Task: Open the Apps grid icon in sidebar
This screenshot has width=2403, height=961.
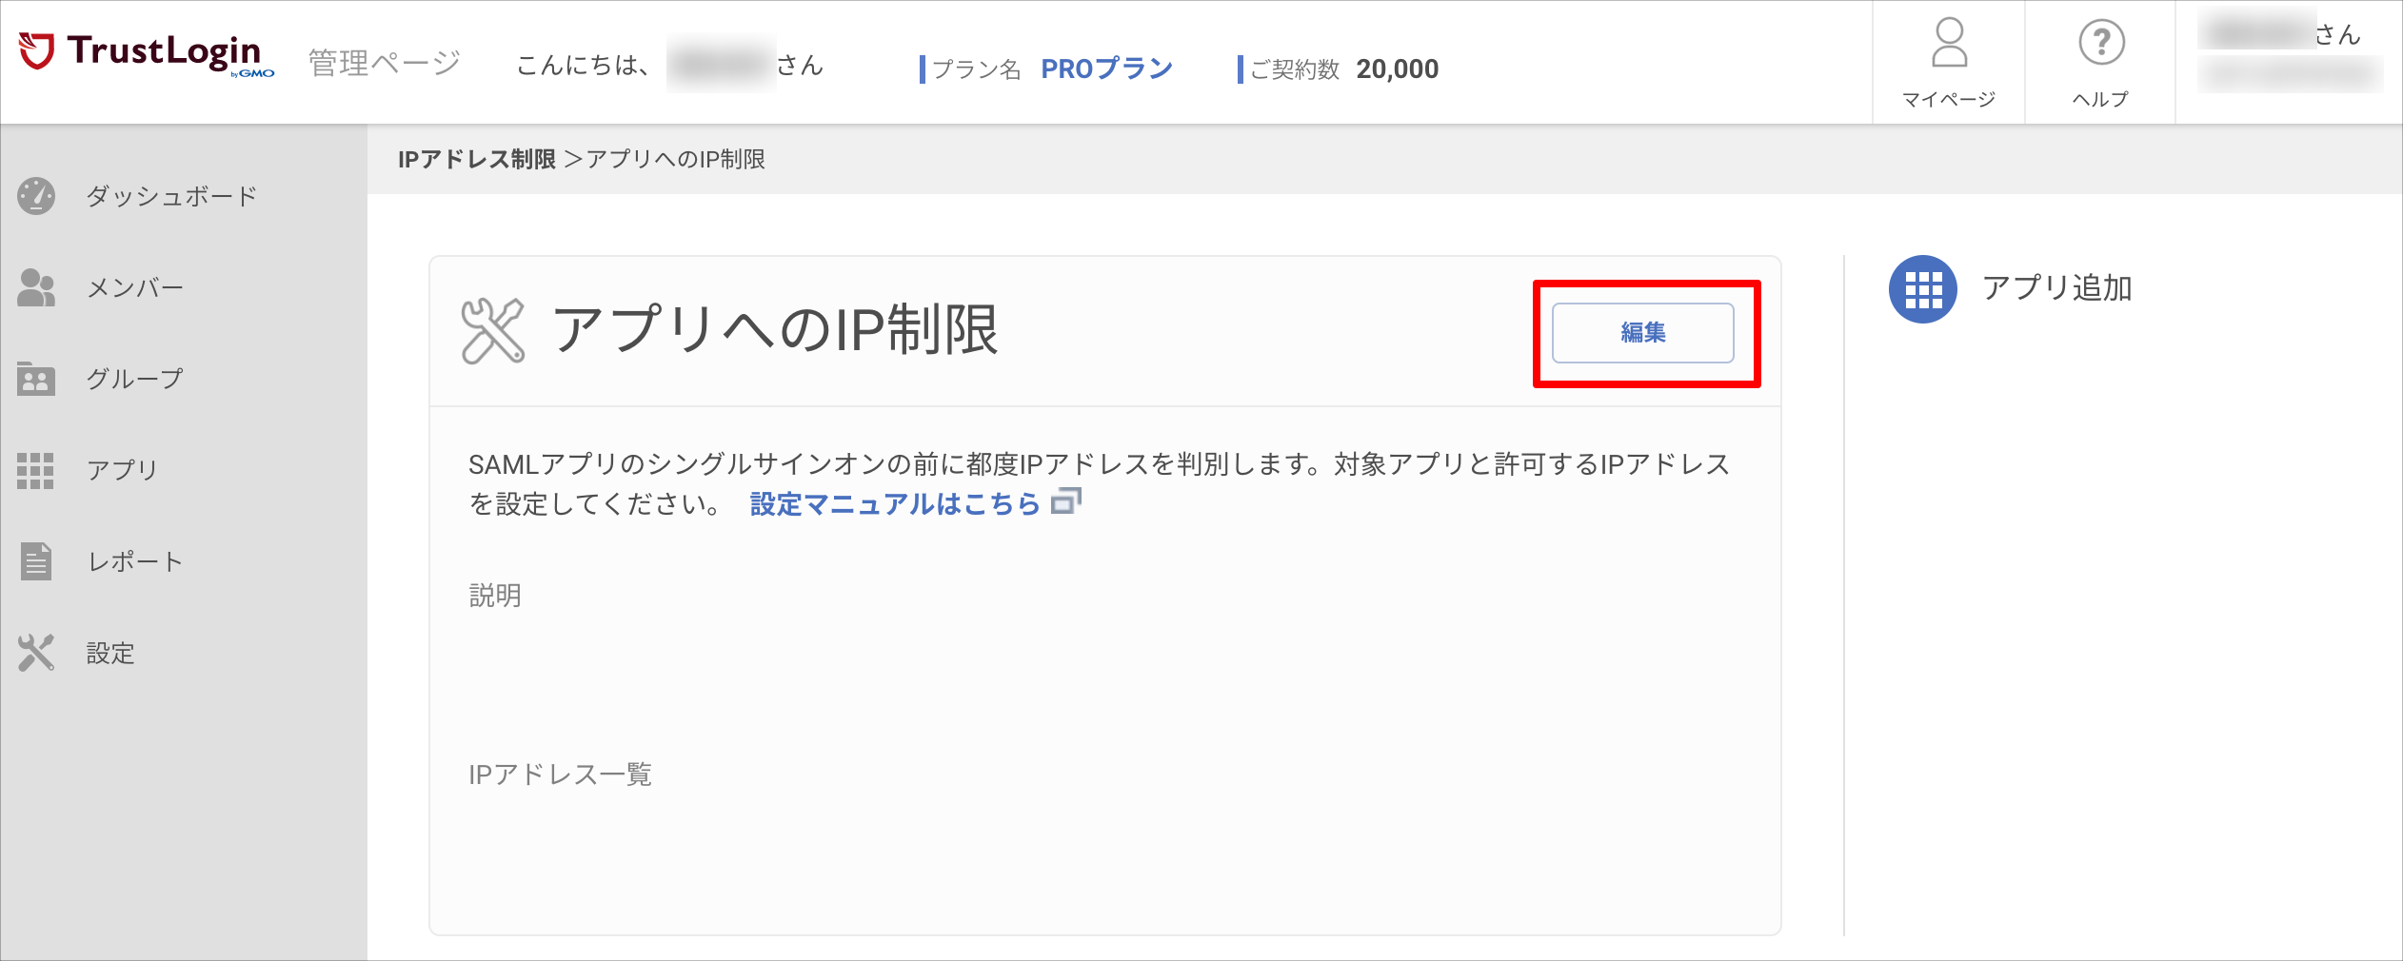Action: [x=36, y=470]
